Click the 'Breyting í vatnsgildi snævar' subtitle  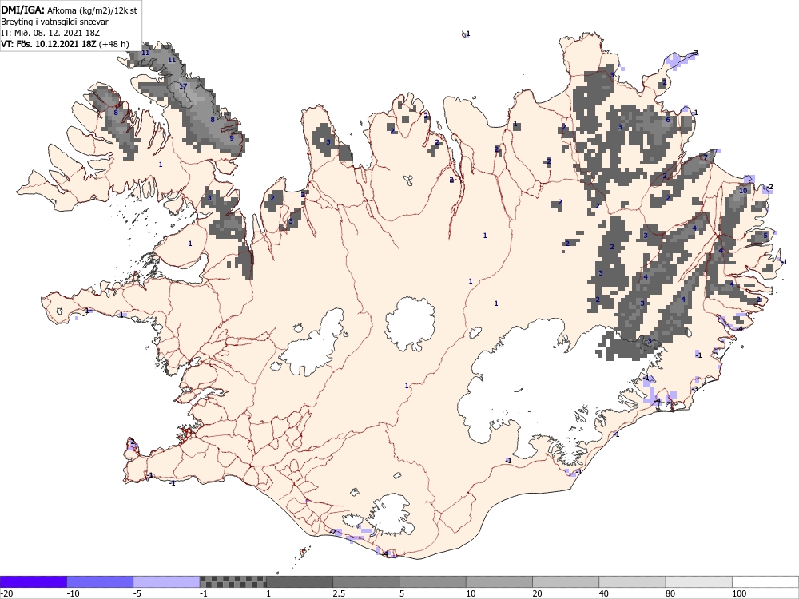tap(54, 22)
